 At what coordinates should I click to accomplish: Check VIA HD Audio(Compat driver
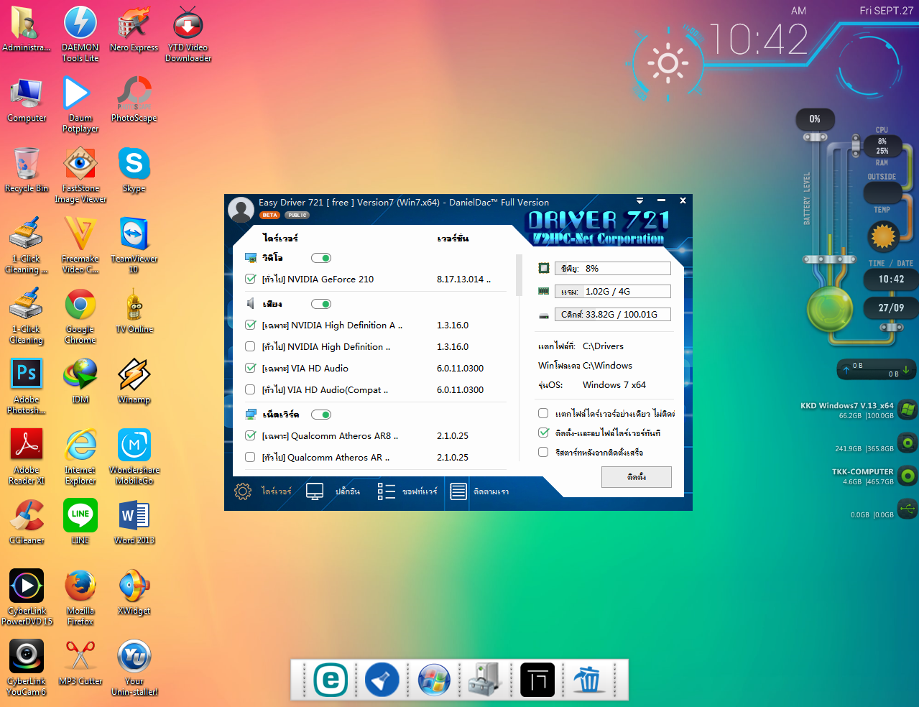pos(250,389)
